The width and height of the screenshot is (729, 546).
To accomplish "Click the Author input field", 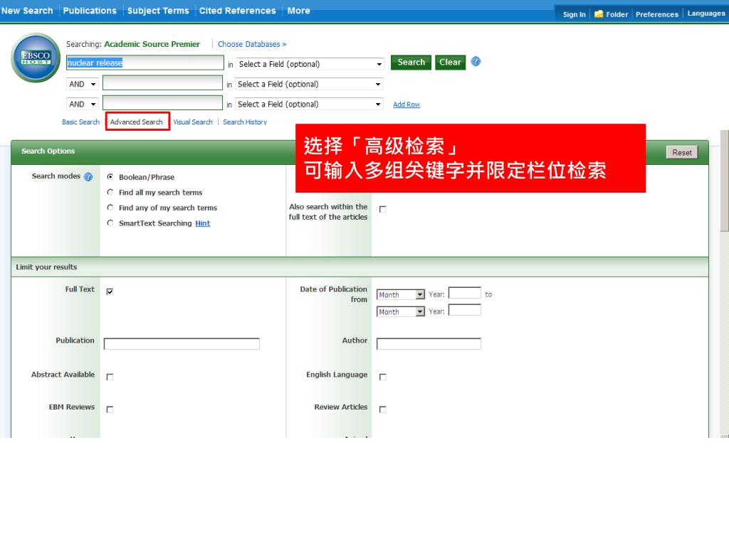I will (x=429, y=343).
